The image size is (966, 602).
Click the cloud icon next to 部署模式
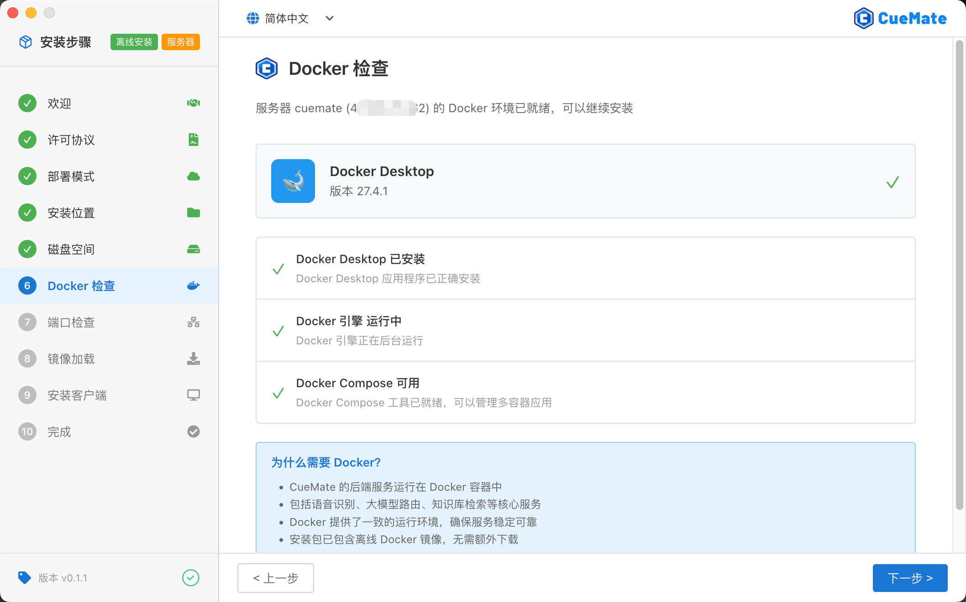[x=193, y=176]
